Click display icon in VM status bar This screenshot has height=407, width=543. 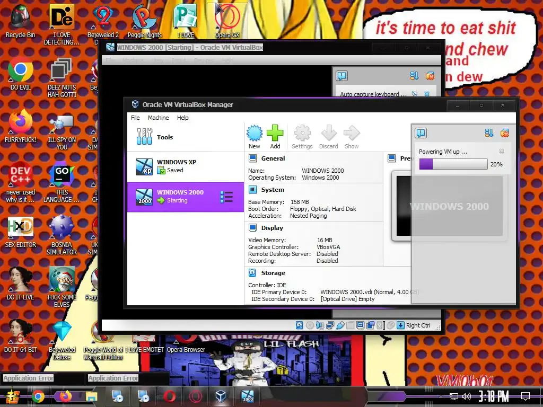(x=360, y=325)
